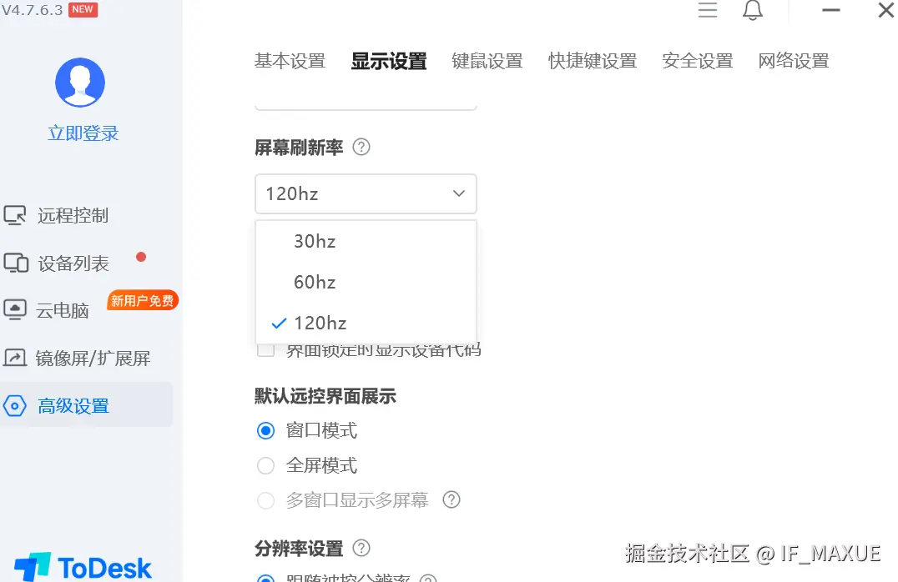This screenshot has width=898, height=582.
Task: Switch to the 基本设置 tab
Action: (x=290, y=61)
